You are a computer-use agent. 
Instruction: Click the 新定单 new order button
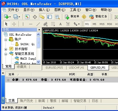pos(72,17)
